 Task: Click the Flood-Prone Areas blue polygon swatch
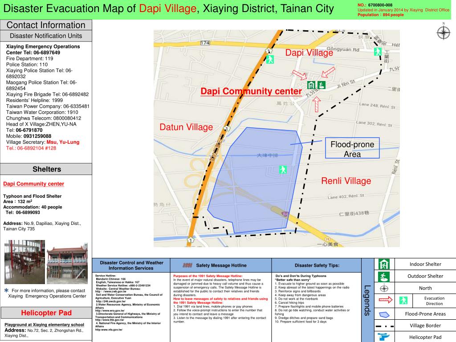[384, 314]
